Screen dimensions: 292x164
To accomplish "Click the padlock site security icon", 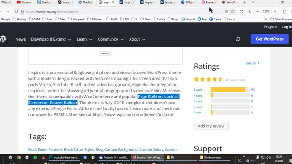I will coord(22,11).
